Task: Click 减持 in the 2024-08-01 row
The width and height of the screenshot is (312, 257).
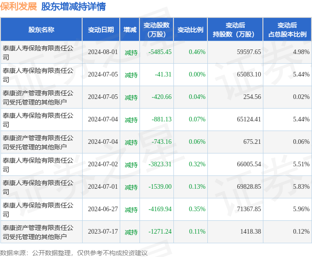Action: tap(131, 53)
